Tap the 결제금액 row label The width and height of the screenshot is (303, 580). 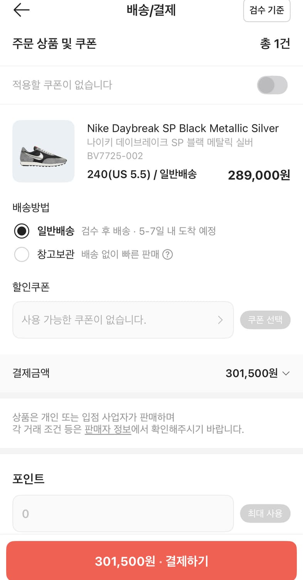click(x=31, y=374)
